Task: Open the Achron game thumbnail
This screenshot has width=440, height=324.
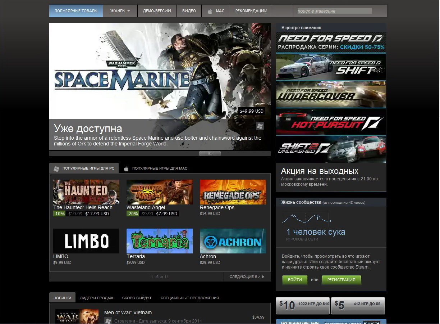Action: click(x=233, y=241)
